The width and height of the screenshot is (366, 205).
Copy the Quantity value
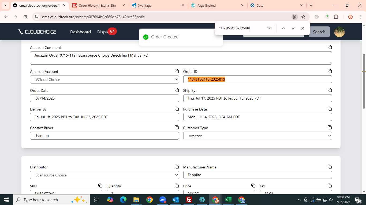coord(177,186)
